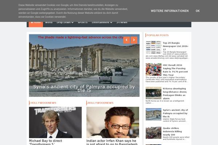Viewport: 218px width, 145px height.
Task: Expand the Drop Down menu
Action: 65,23
